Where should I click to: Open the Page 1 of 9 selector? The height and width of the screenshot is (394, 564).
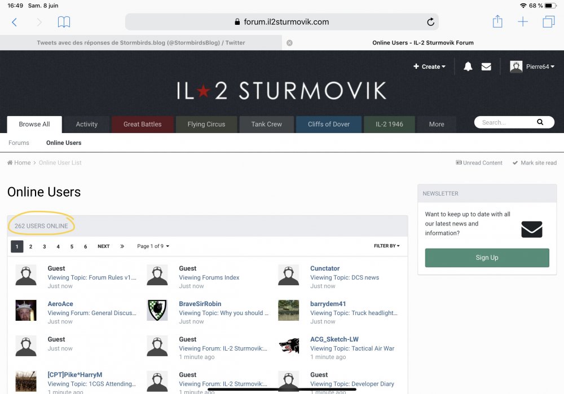153,246
